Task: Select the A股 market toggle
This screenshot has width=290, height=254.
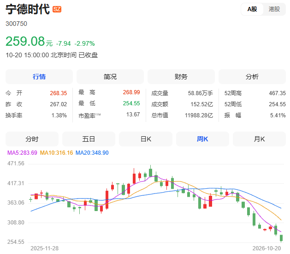Action: tap(252, 9)
